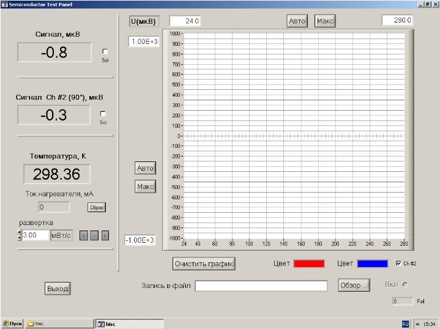Click the Сброс reset button

(97, 207)
